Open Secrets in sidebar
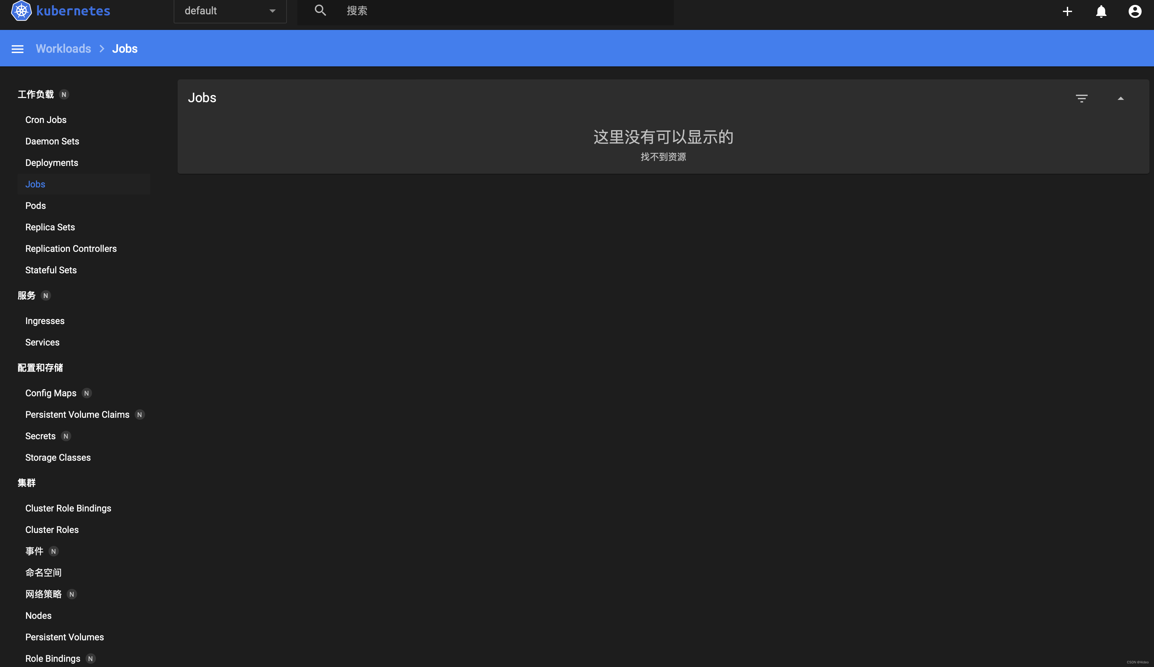This screenshot has width=1154, height=667. click(x=40, y=436)
